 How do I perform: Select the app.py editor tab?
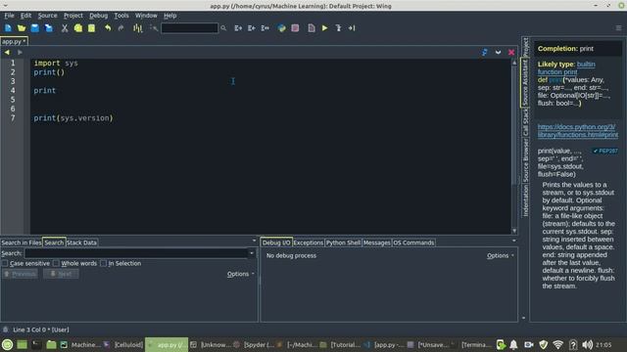pos(14,41)
